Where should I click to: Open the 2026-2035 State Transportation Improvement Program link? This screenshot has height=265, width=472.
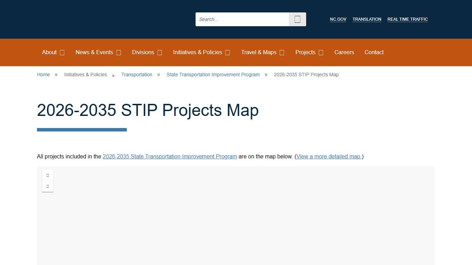click(170, 156)
